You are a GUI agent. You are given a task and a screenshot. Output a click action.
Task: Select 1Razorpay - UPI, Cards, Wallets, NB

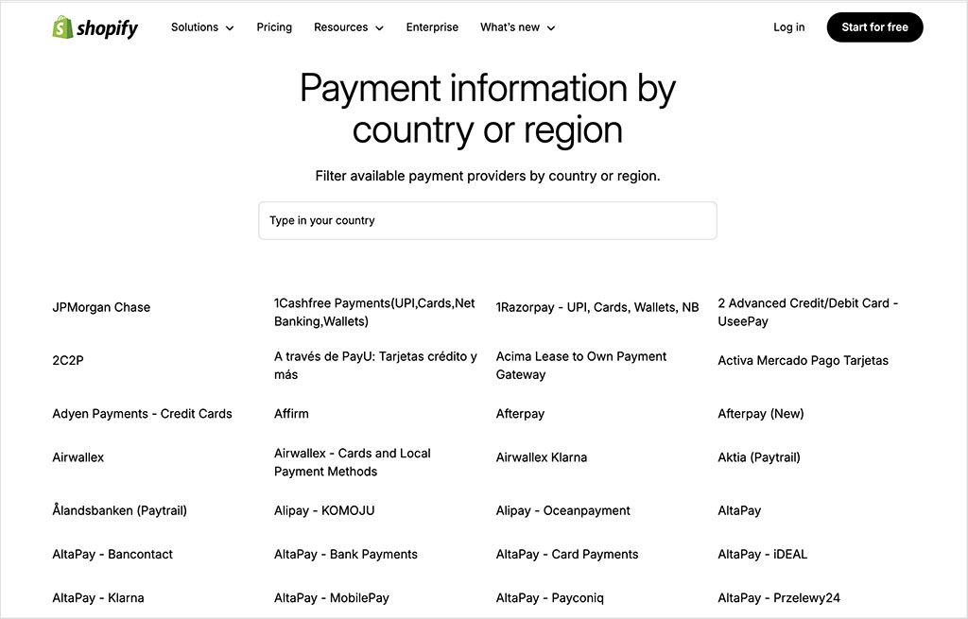click(597, 307)
